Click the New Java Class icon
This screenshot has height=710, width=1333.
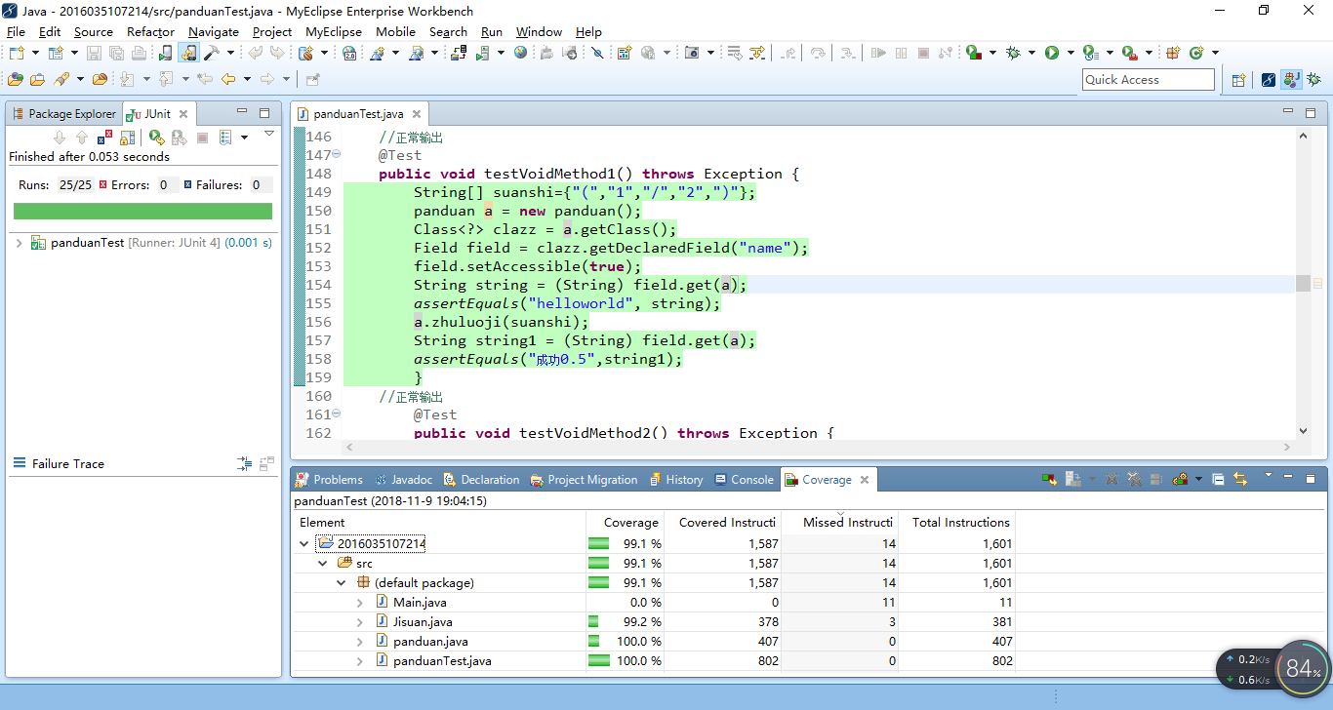tap(1196, 53)
